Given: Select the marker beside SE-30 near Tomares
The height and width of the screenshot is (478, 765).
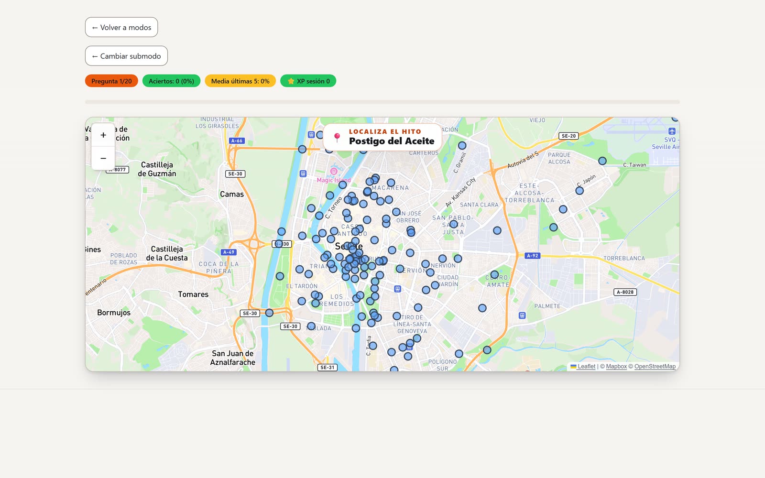Looking at the screenshot, I should coord(269,313).
